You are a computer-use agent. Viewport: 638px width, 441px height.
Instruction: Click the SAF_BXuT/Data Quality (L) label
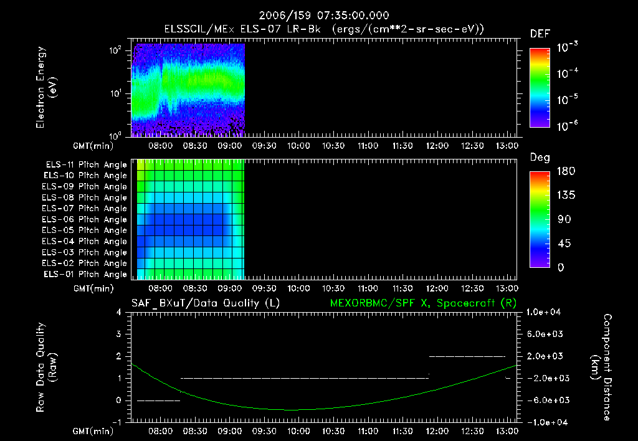click(206, 303)
